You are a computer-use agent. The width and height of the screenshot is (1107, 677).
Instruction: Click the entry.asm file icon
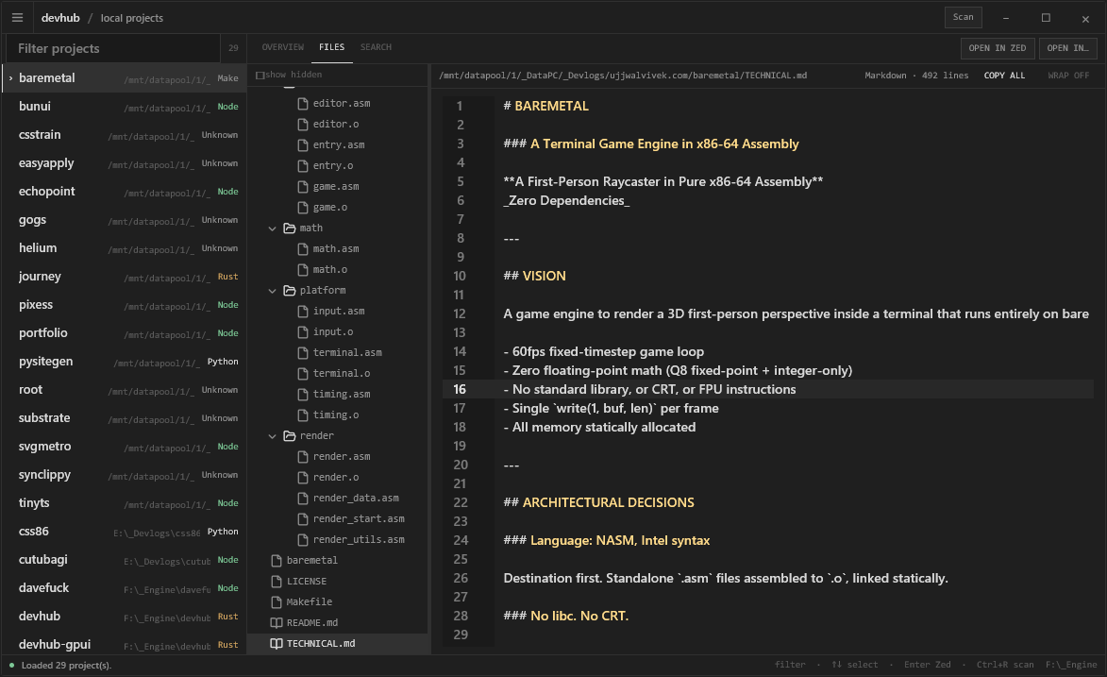pos(303,144)
